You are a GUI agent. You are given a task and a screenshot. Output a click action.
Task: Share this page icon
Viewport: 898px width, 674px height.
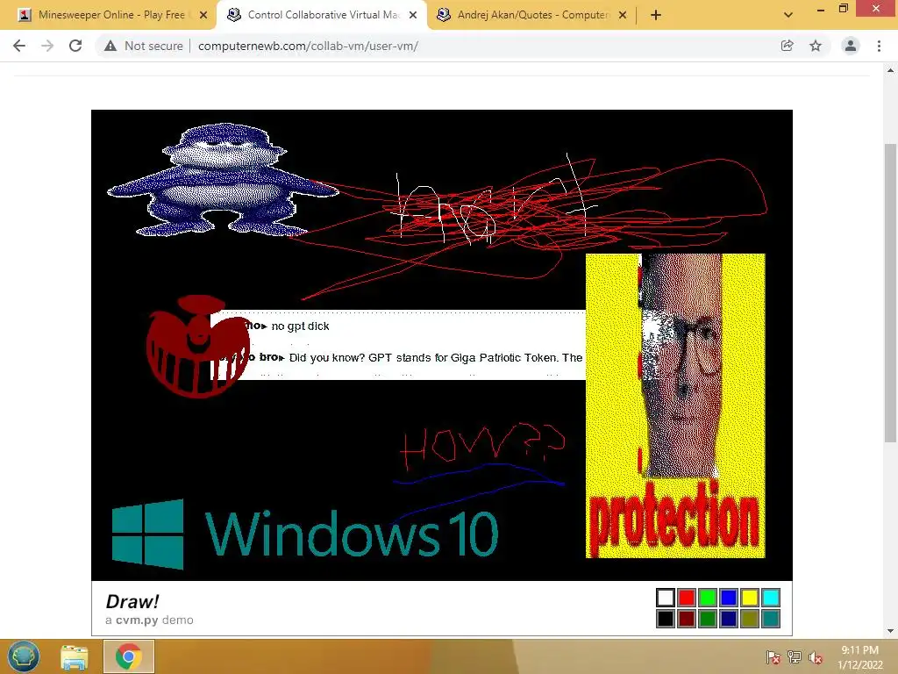[787, 46]
